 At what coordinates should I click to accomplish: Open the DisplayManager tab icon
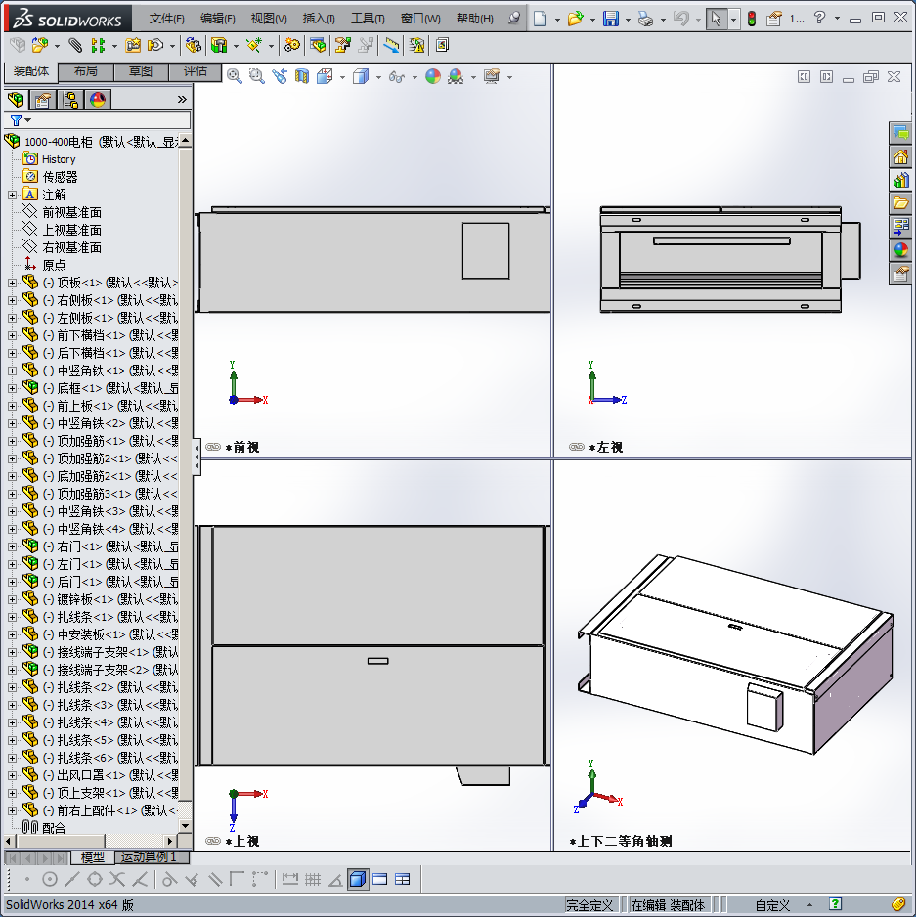point(98,100)
